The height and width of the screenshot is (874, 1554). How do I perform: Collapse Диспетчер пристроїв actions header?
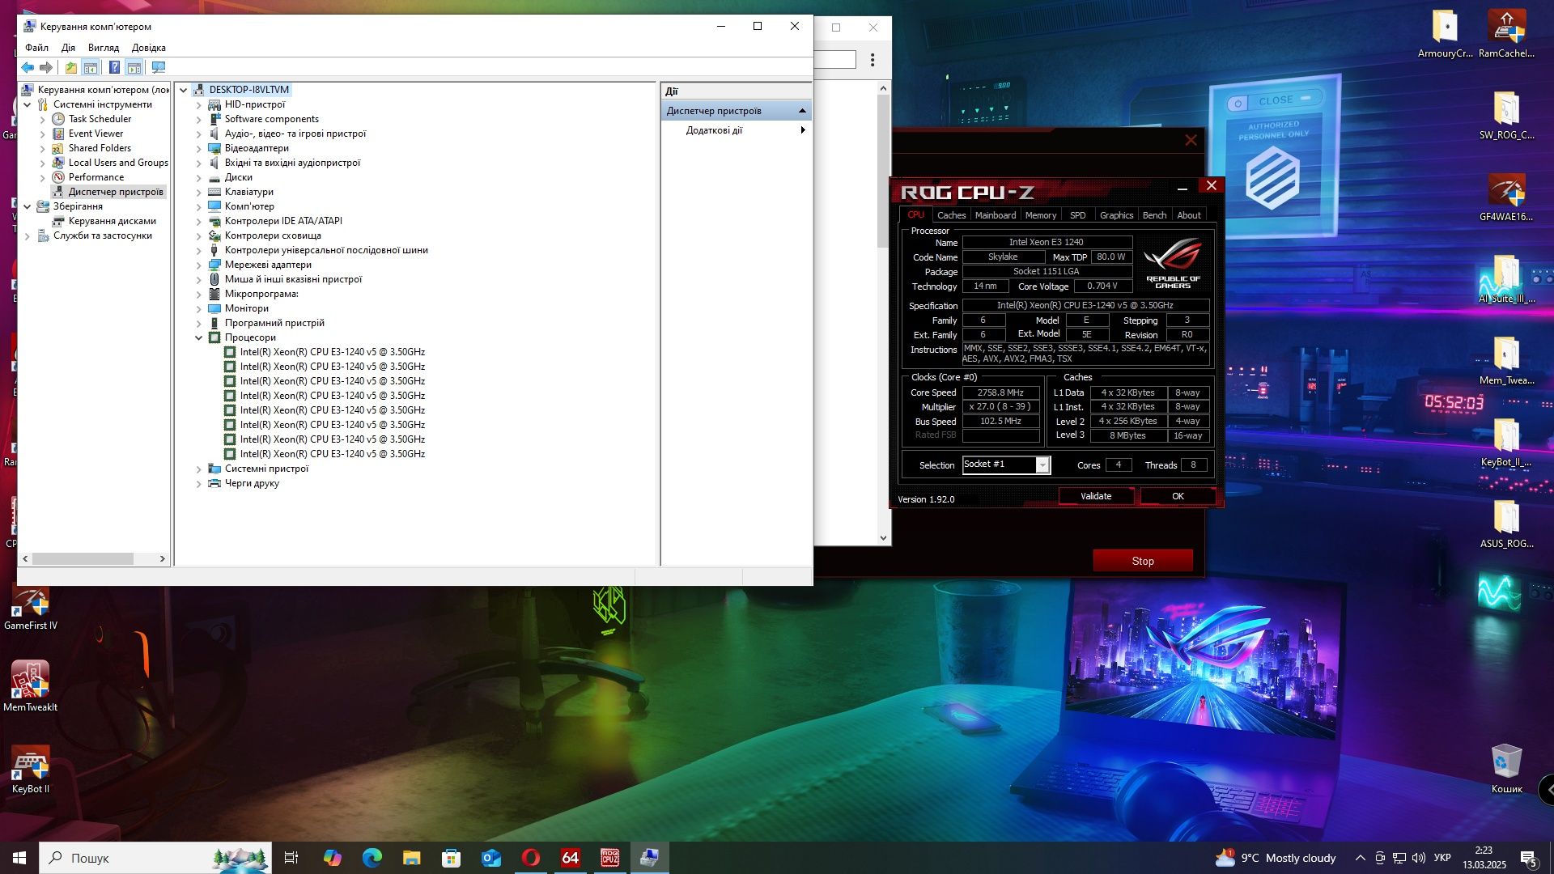802,111
